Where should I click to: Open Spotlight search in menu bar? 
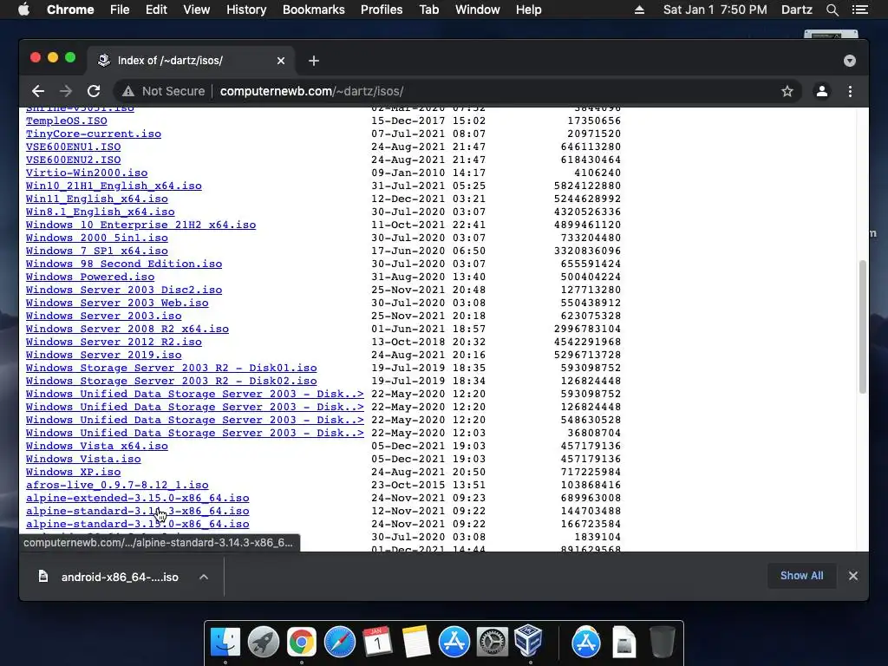(832, 10)
